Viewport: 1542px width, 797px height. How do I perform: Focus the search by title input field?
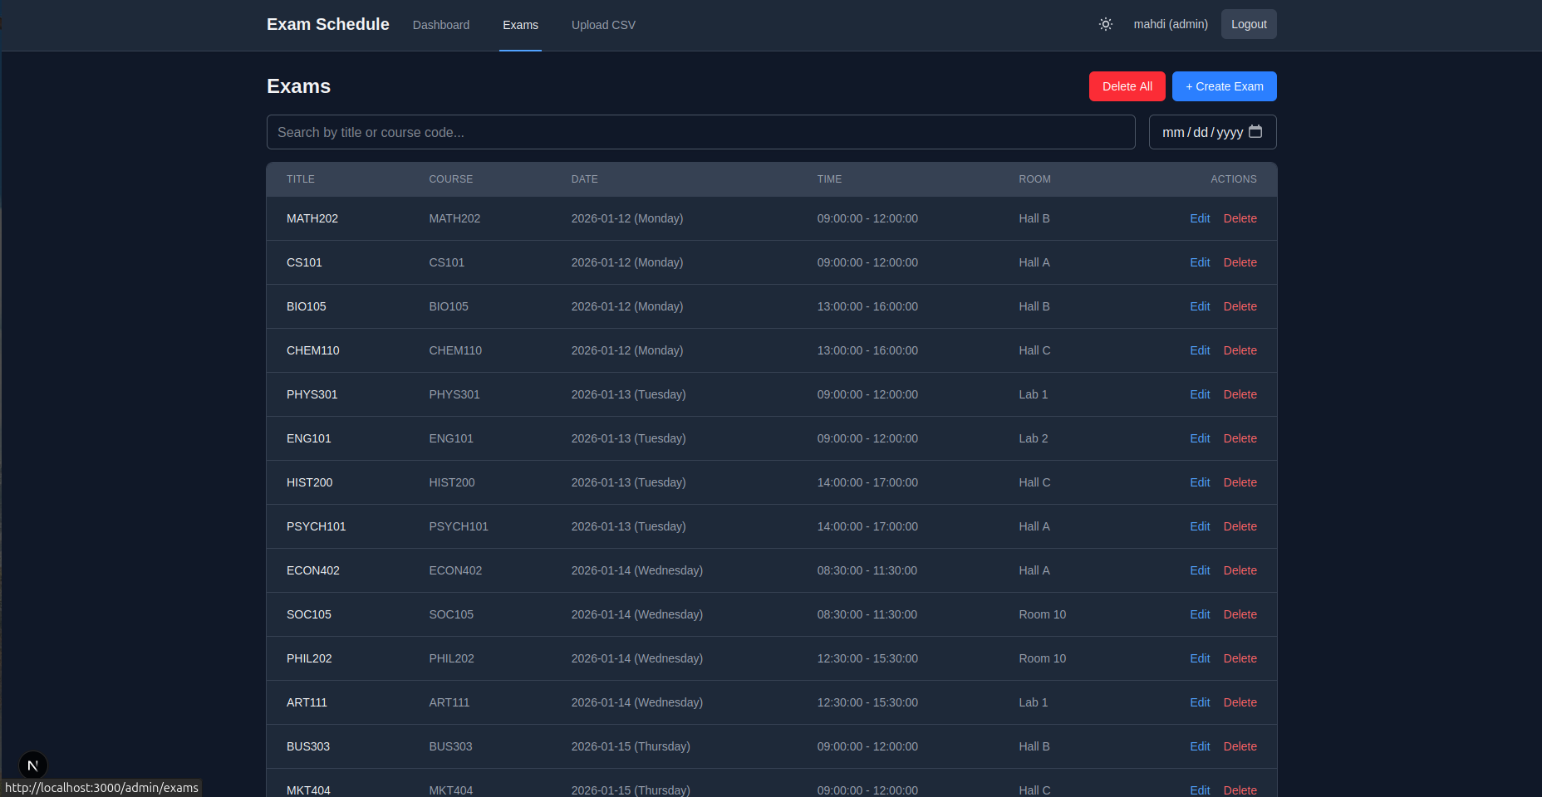(700, 132)
